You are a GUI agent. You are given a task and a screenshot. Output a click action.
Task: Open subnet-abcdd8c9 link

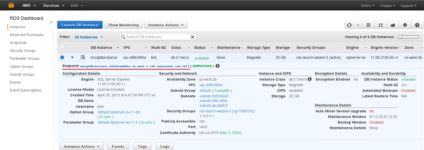pyautogui.click(x=214, y=106)
